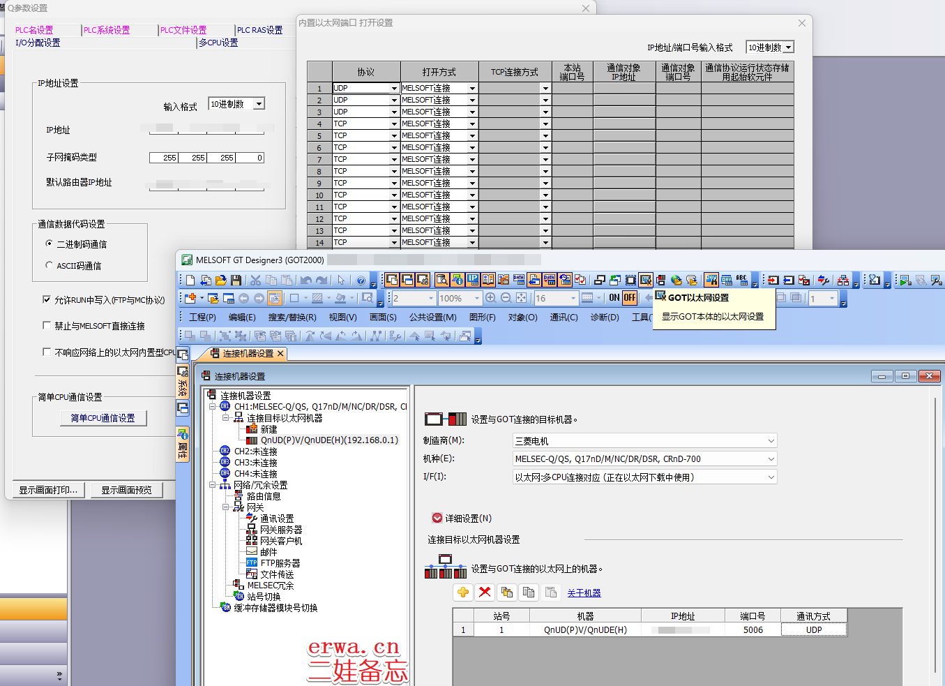
Task: Click the GOT Ethernet settings toolbar icon
Action: pyautogui.click(x=646, y=280)
